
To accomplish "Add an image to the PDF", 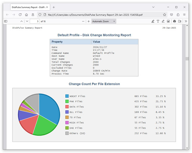I will click(168, 21).
